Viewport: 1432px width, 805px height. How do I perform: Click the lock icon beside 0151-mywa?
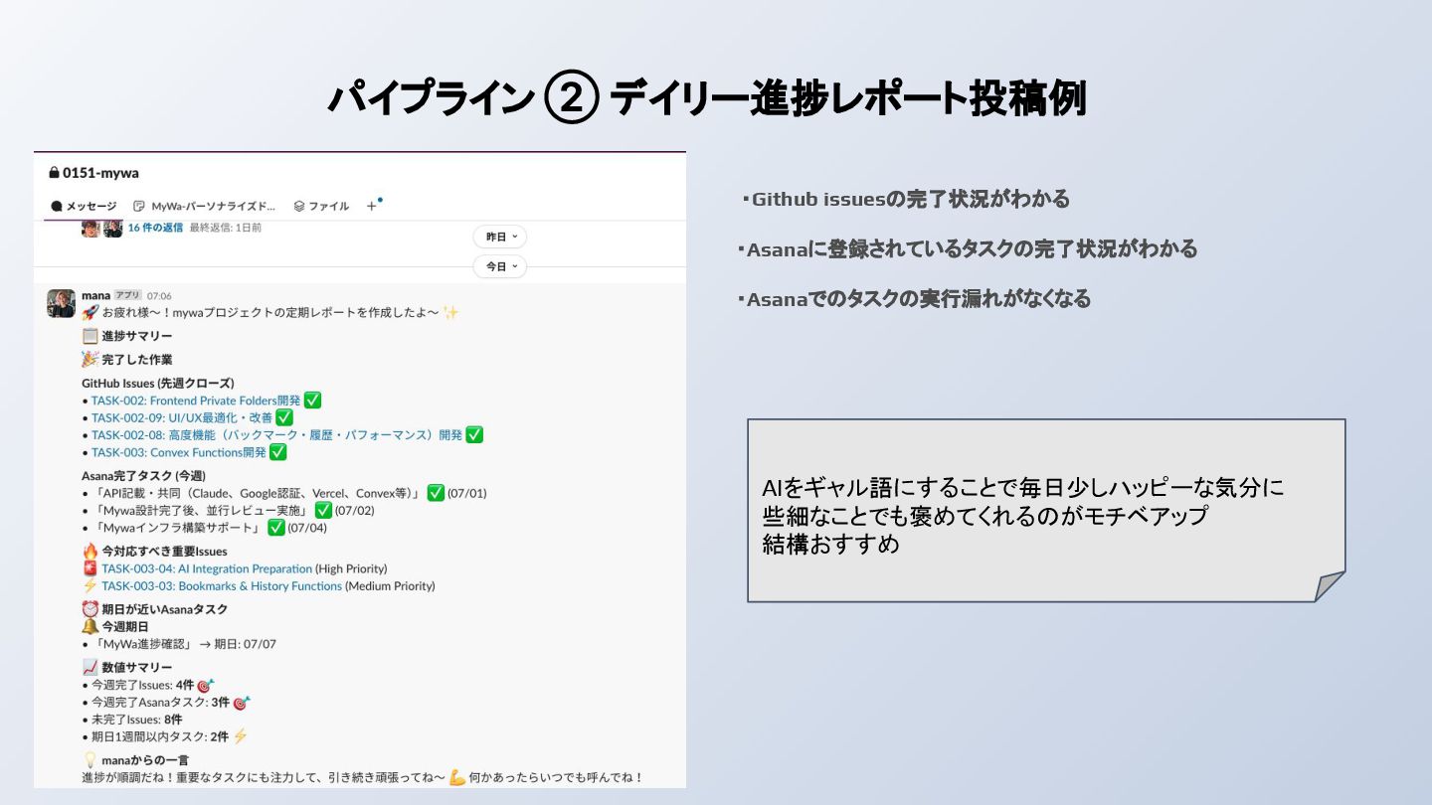pyautogui.click(x=54, y=173)
